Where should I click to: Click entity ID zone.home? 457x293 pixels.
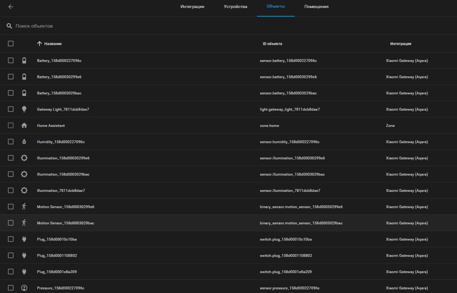[x=270, y=126]
